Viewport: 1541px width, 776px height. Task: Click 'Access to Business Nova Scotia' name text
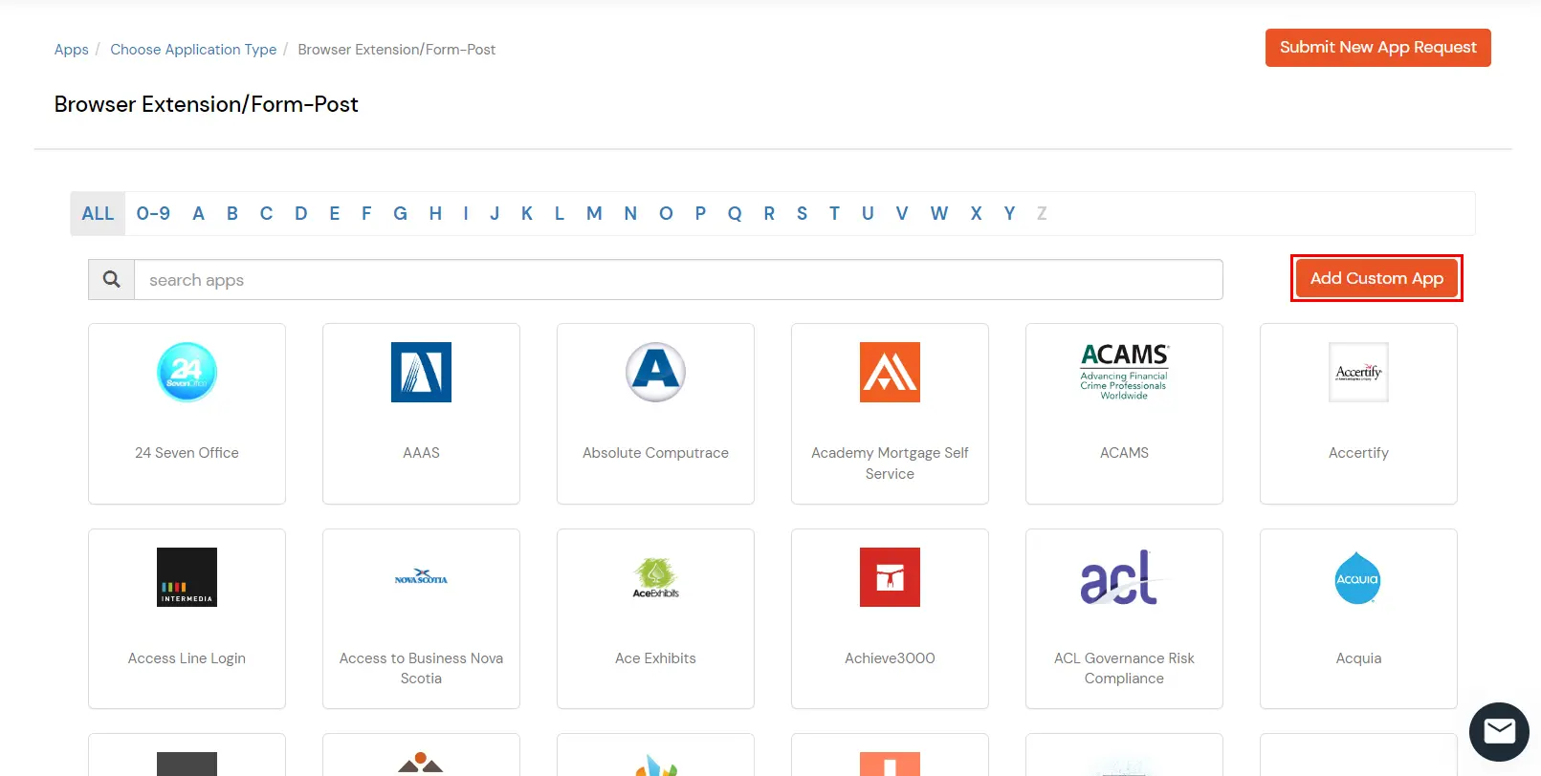click(421, 668)
